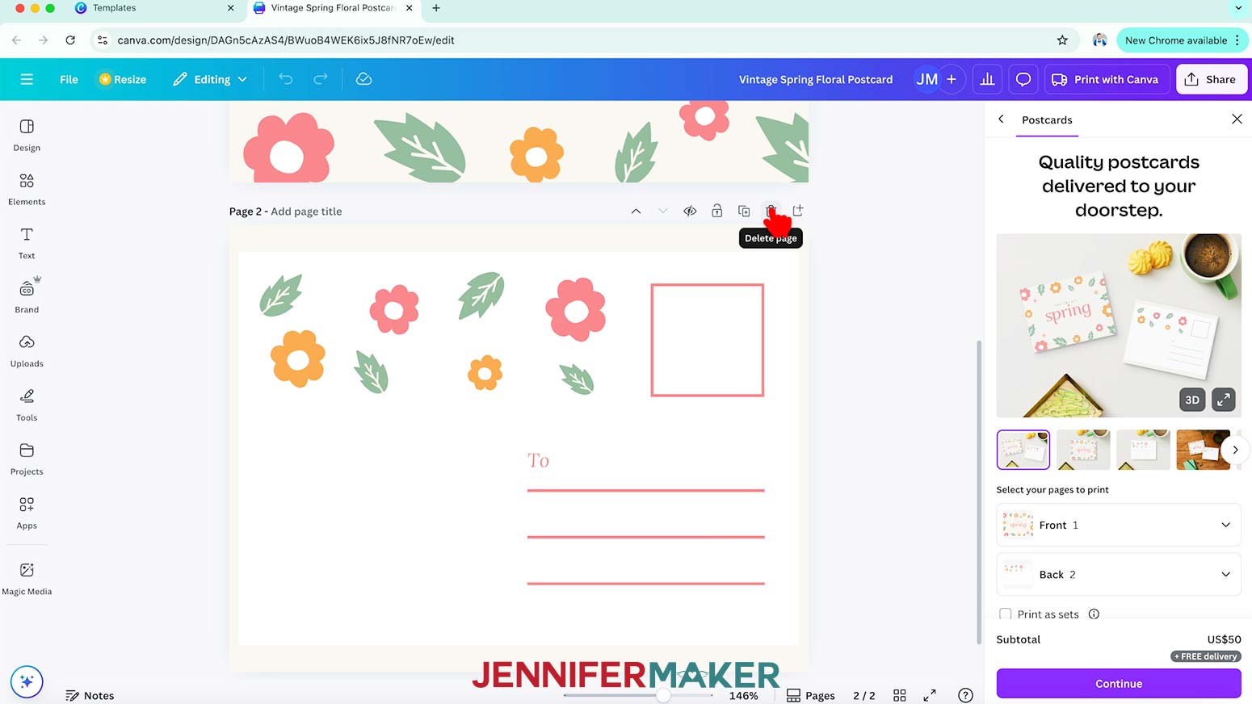Open the File menu
The height and width of the screenshot is (704, 1252).
[69, 79]
